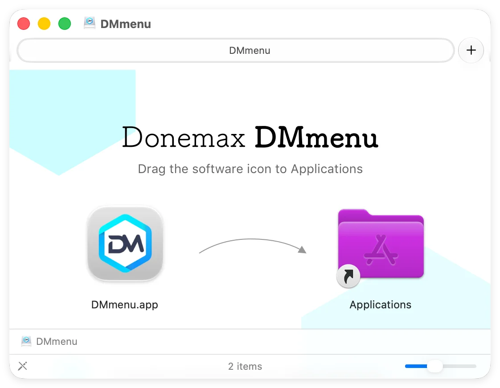Click the Applications folder name label
The width and height of the screenshot is (500, 388).
click(381, 305)
